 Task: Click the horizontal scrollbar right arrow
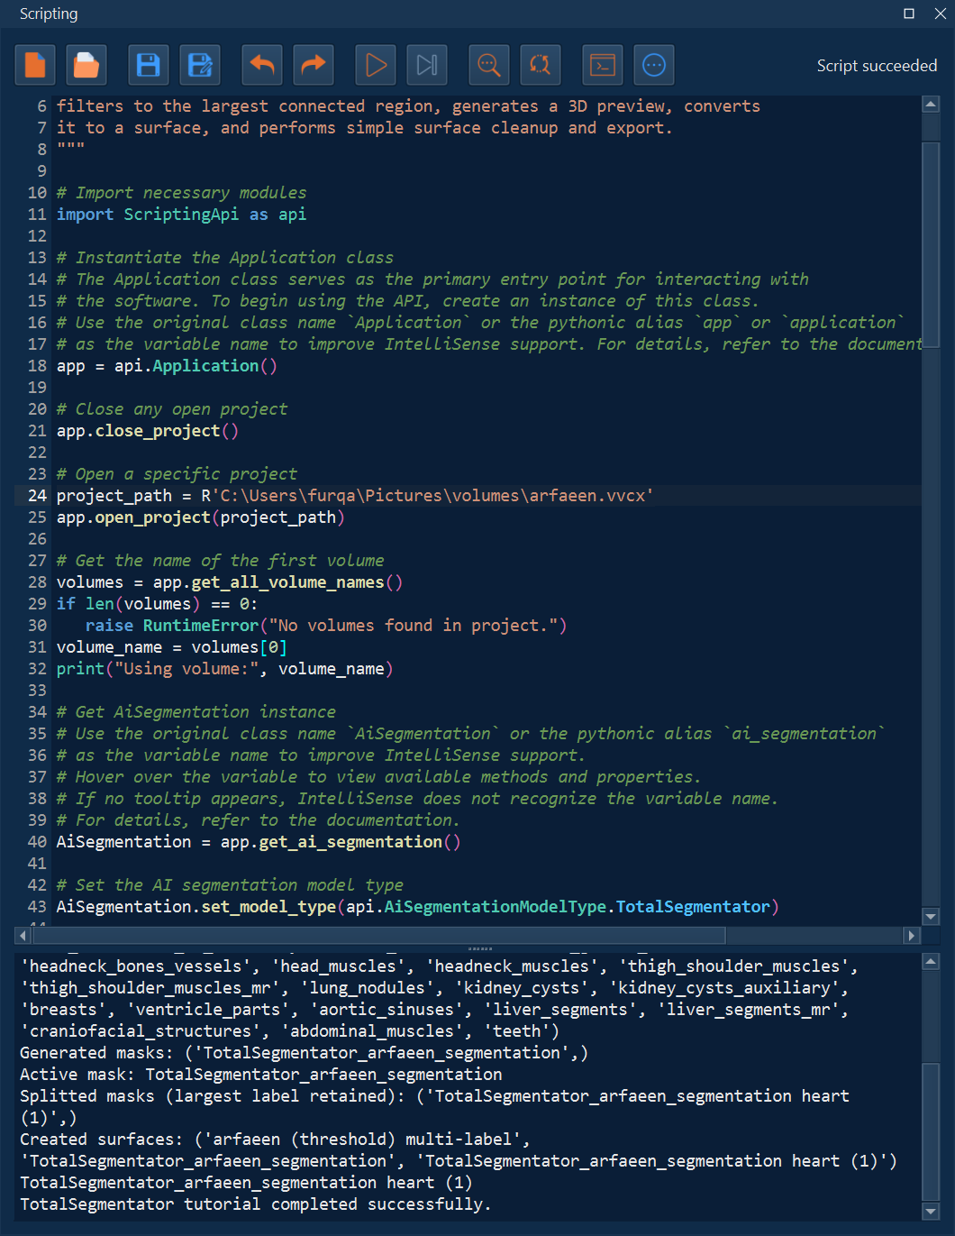tap(914, 935)
